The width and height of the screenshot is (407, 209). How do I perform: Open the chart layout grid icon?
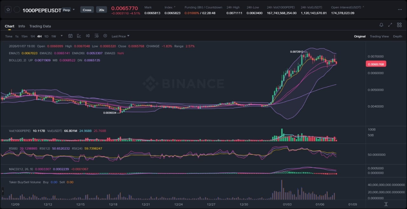(399, 25)
